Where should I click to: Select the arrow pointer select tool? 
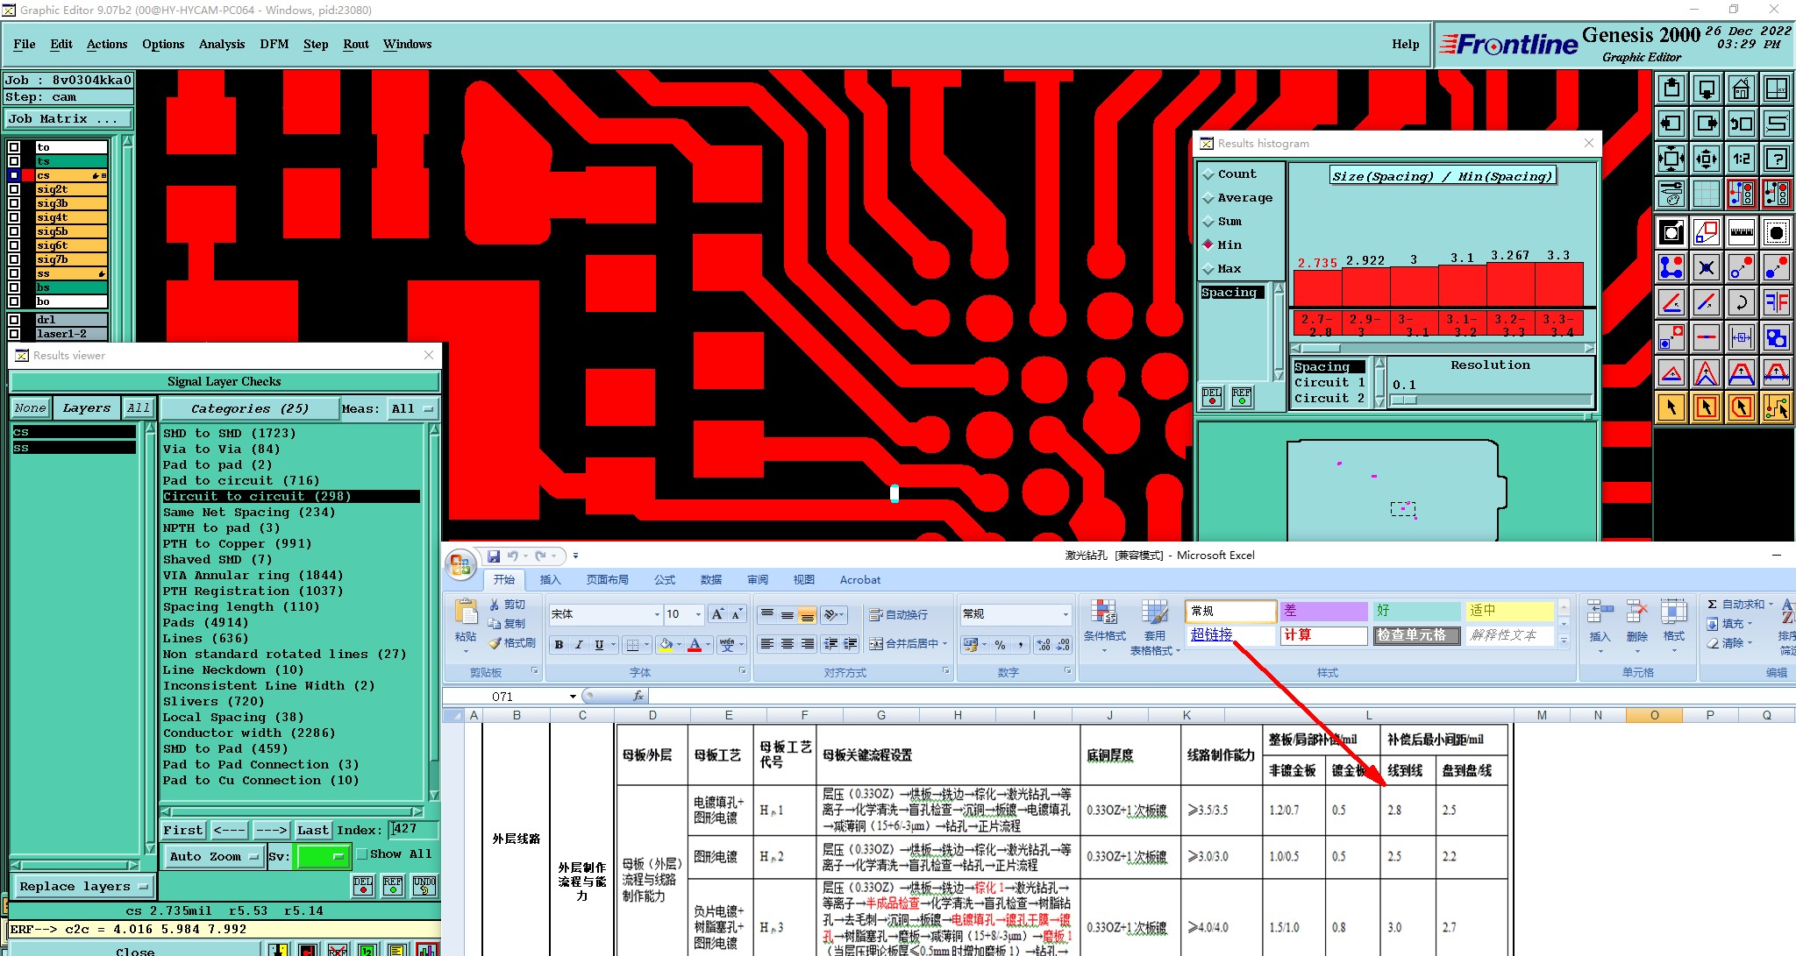coord(1671,407)
